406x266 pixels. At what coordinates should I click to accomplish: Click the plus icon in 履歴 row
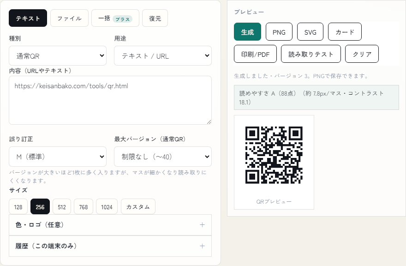[202, 246]
